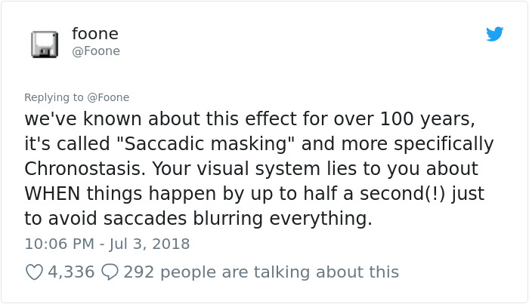Click the capitalized word WHEN
The width and height of the screenshot is (529, 304).
click(x=52, y=194)
